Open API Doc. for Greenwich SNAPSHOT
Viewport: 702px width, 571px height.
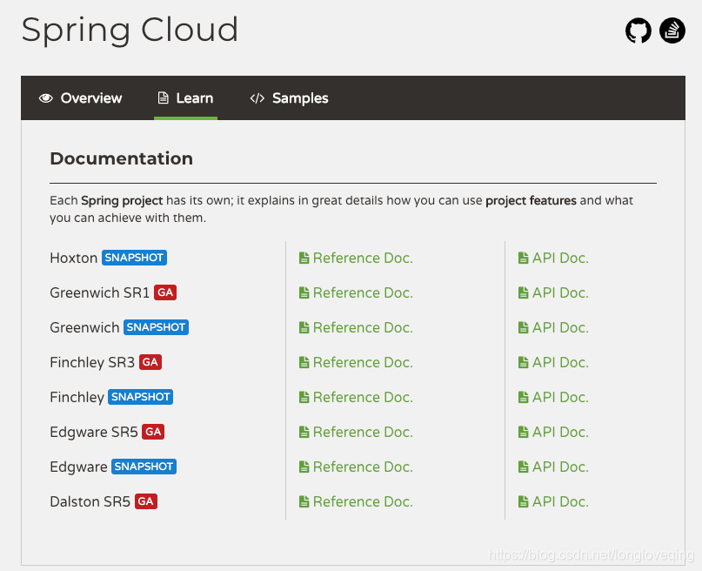[553, 328]
